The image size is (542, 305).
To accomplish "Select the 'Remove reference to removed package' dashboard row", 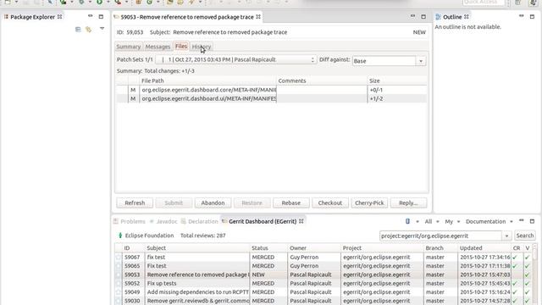I will click(x=324, y=274).
